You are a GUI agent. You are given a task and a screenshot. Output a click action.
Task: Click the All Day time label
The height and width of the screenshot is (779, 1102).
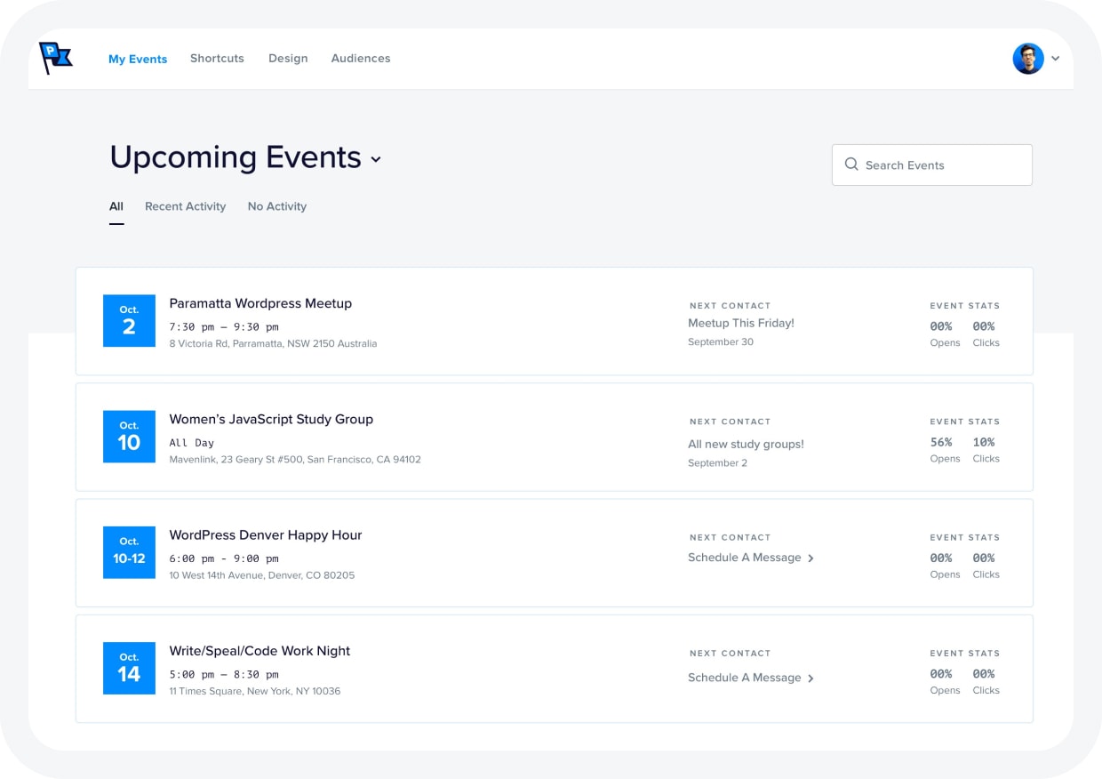tap(192, 443)
